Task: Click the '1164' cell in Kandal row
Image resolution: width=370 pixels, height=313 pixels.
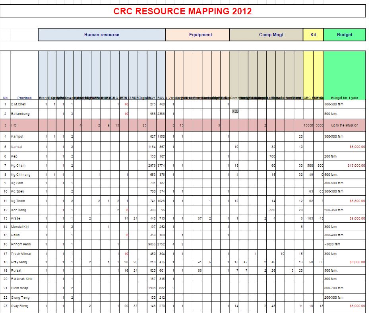Action: pyautogui.click(x=152, y=147)
